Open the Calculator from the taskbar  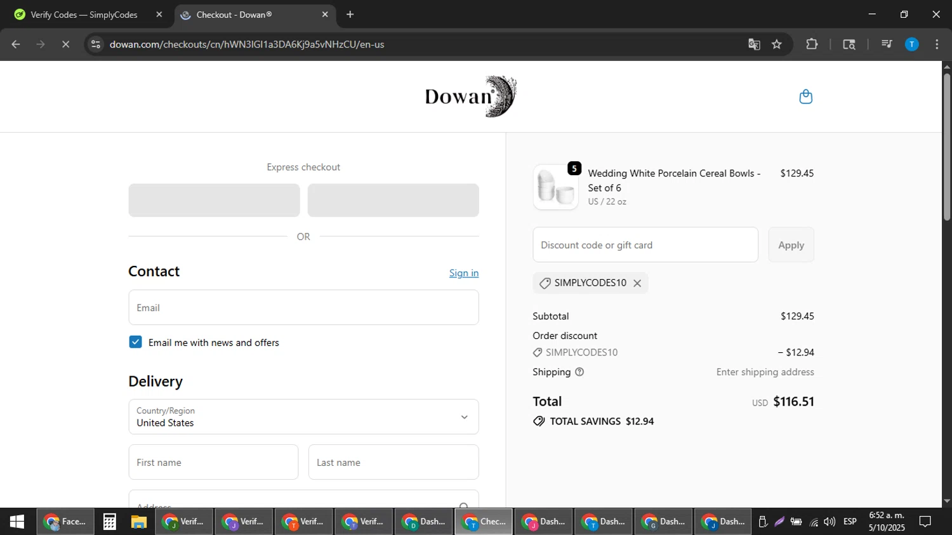[109, 522]
